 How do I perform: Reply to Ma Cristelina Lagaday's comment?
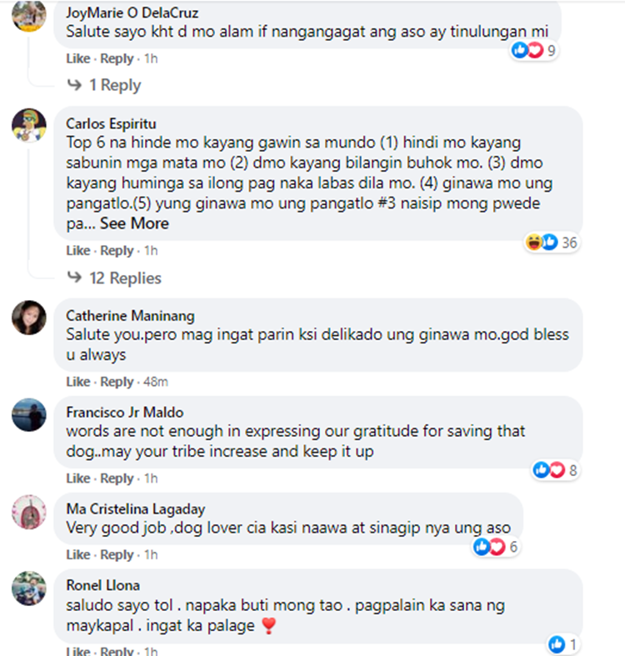click(x=117, y=555)
